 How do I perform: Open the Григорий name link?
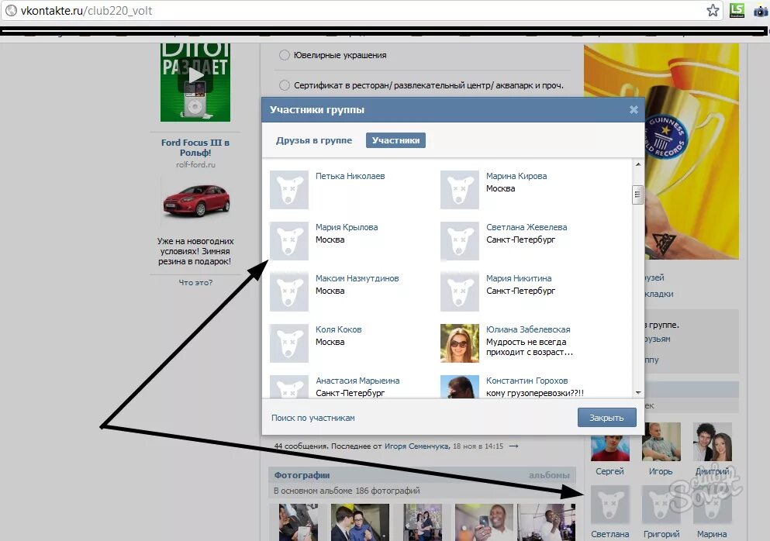661,533
